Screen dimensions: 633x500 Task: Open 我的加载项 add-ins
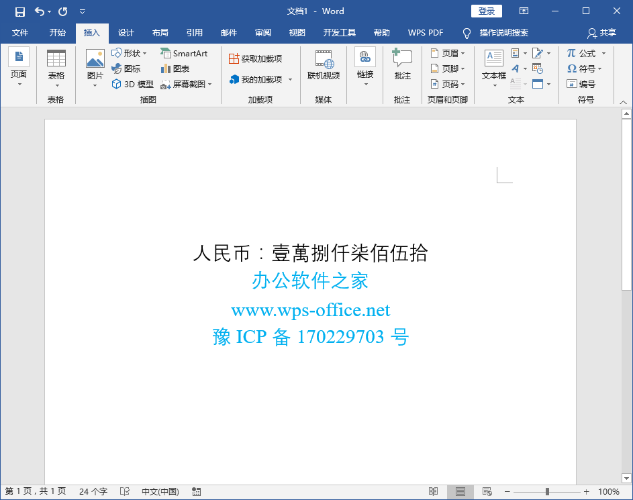pos(256,79)
